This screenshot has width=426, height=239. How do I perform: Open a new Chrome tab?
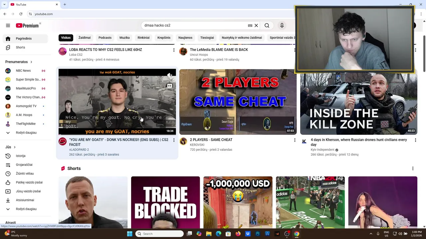point(65,5)
